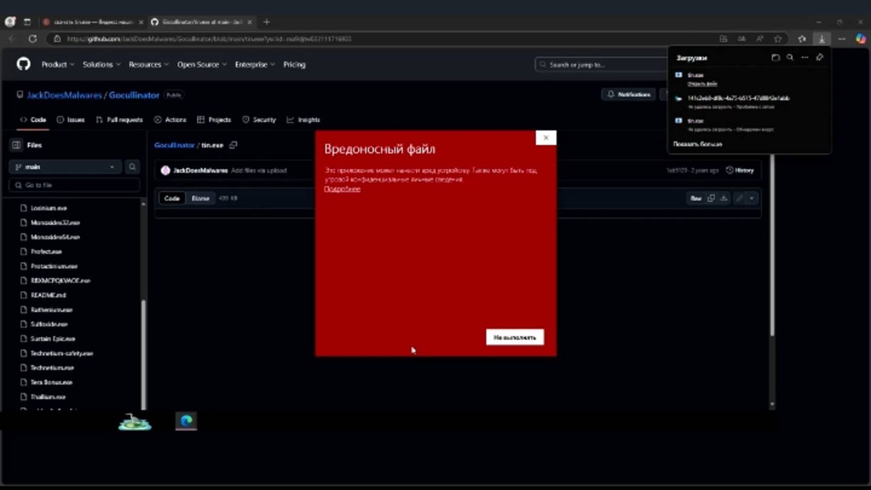Viewport: 871px width, 490px height.
Task: Click Gocullinator in the file breadcrumb
Action: tap(174, 145)
